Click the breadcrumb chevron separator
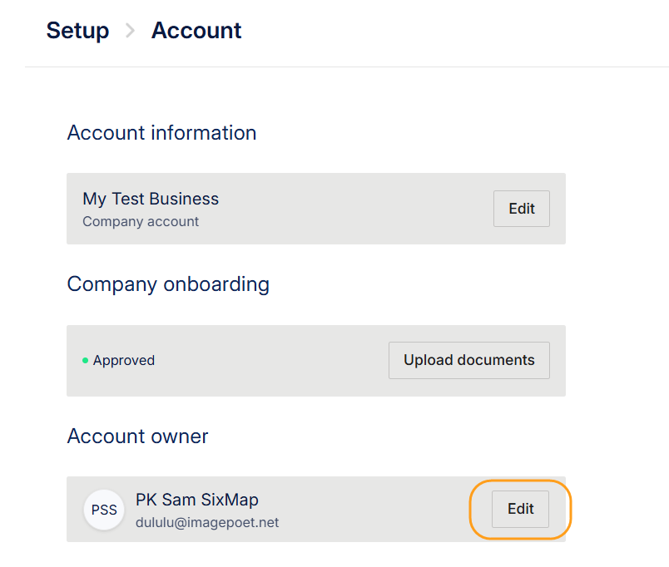 coord(130,32)
